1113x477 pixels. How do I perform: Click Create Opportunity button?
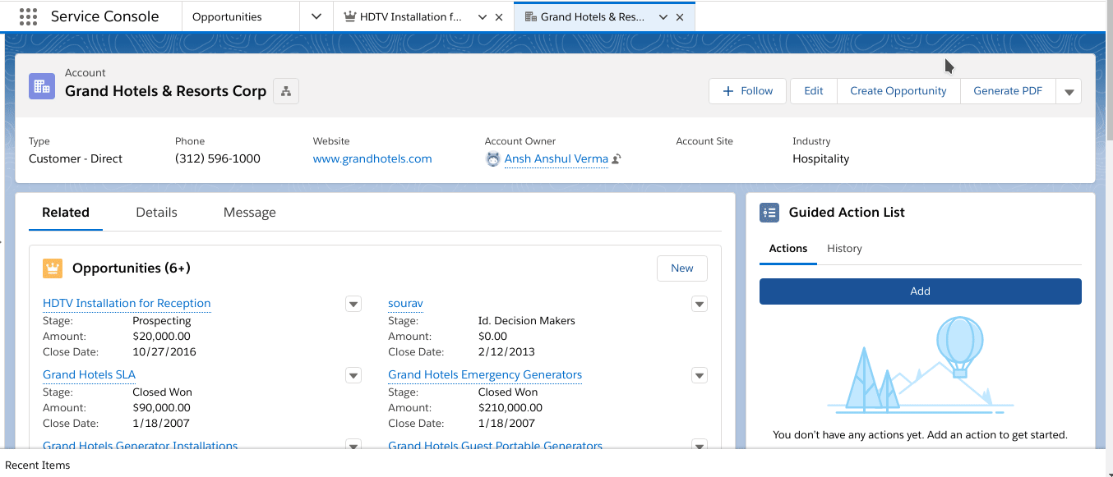898,91
